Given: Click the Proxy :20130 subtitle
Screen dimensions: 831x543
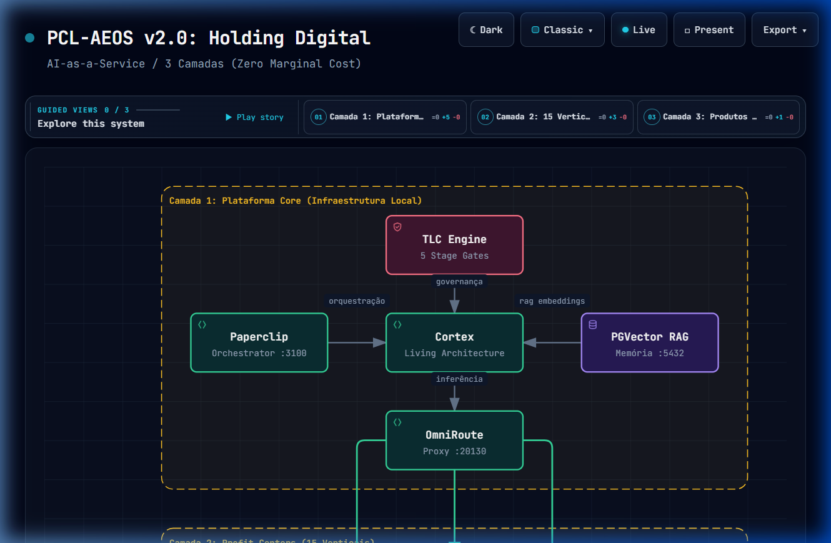Looking at the screenshot, I should [454, 451].
